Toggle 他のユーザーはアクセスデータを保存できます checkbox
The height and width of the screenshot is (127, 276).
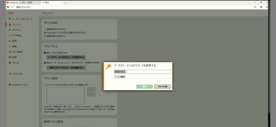(x=45, y=62)
